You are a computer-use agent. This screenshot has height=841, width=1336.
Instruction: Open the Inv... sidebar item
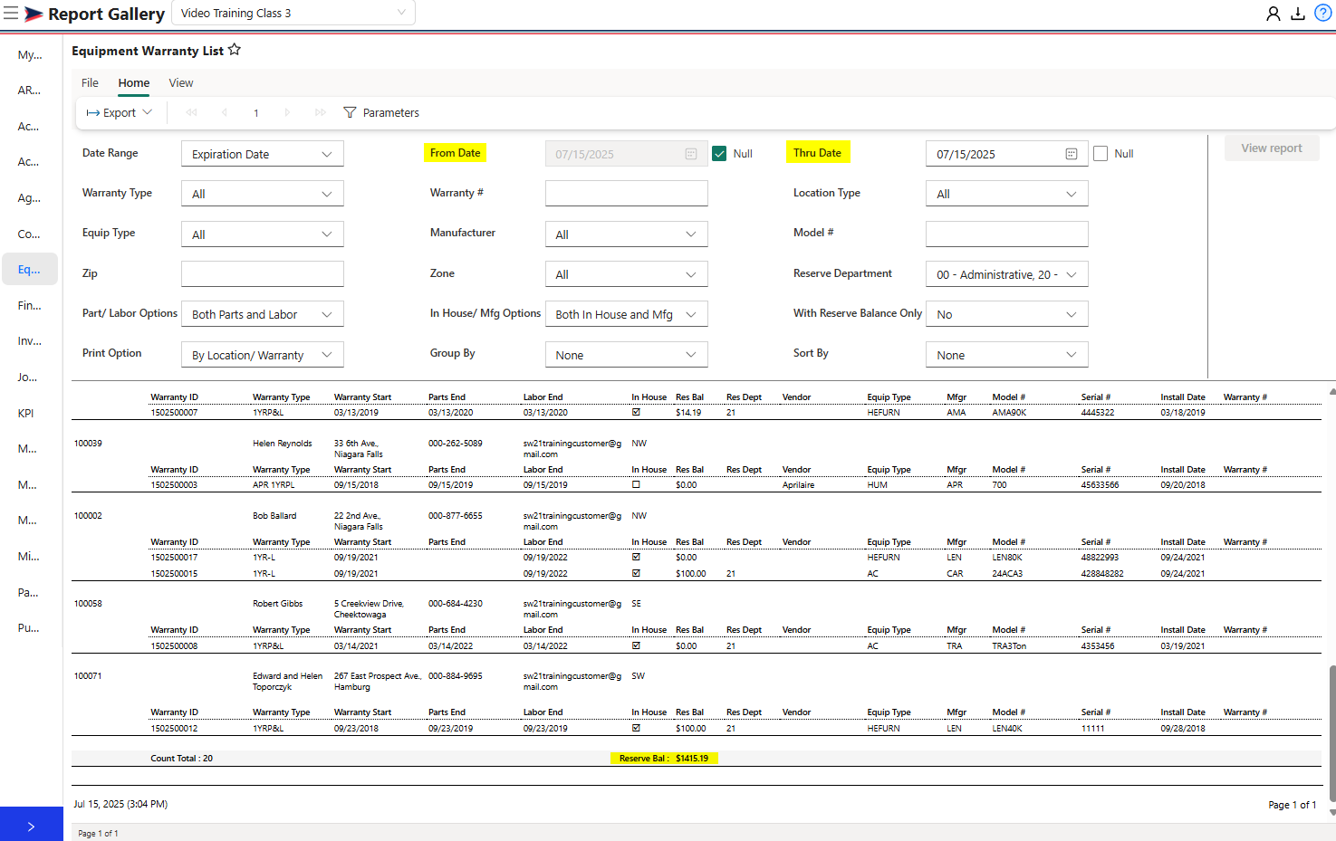(29, 340)
